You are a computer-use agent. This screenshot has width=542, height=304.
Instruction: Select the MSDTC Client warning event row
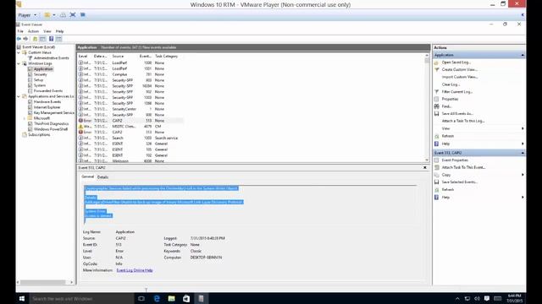pyautogui.click(x=130, y=127)
